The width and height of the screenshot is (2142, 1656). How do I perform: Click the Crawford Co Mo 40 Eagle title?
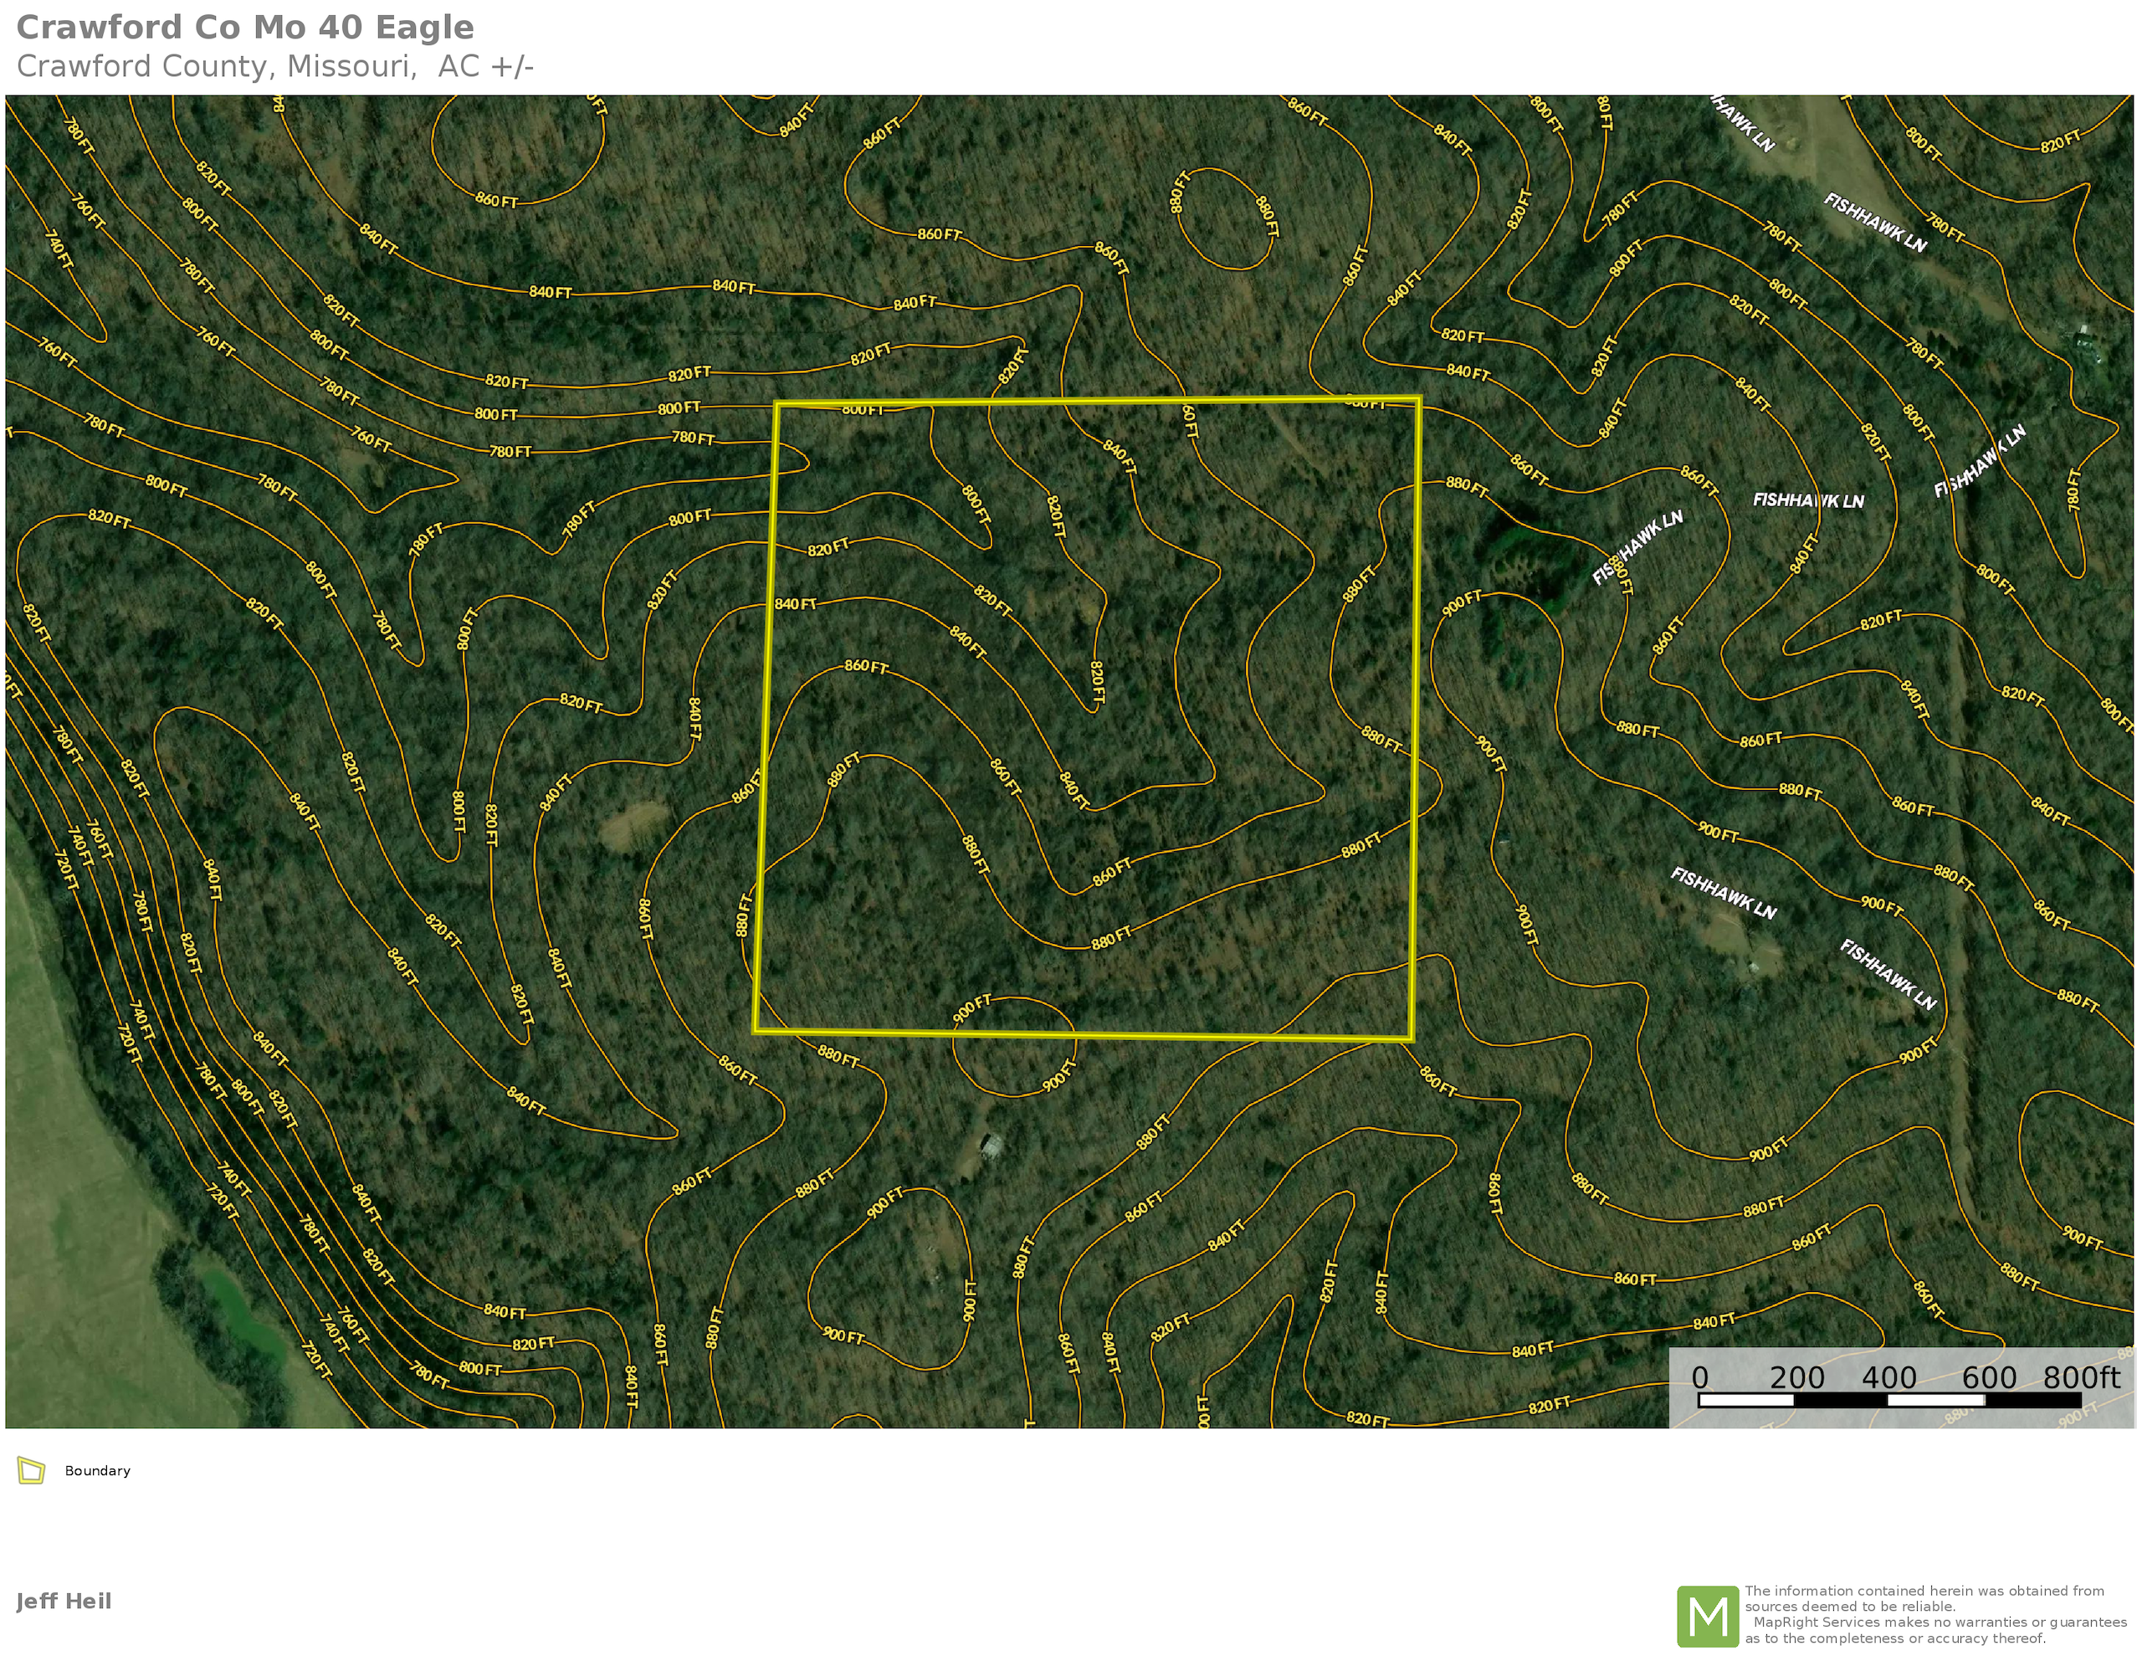click(x=245, y=28)
